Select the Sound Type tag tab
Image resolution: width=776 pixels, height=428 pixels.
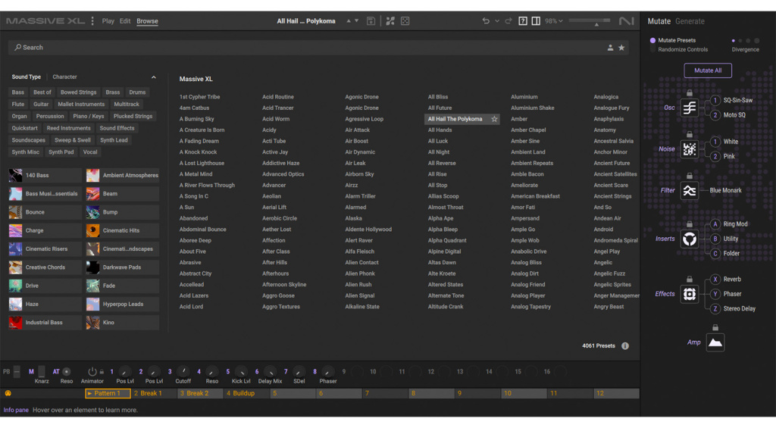tap(27, 77)
